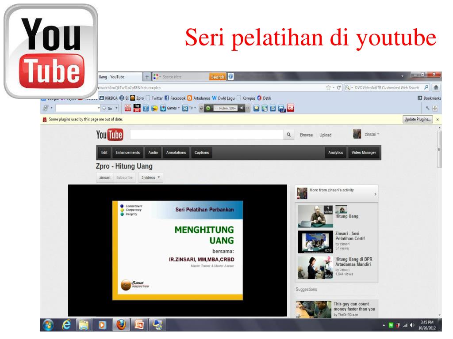Screen dimensions: 453x339
Task: Click the yellow chat bubble toolbar icon
Action: (256, 108)
